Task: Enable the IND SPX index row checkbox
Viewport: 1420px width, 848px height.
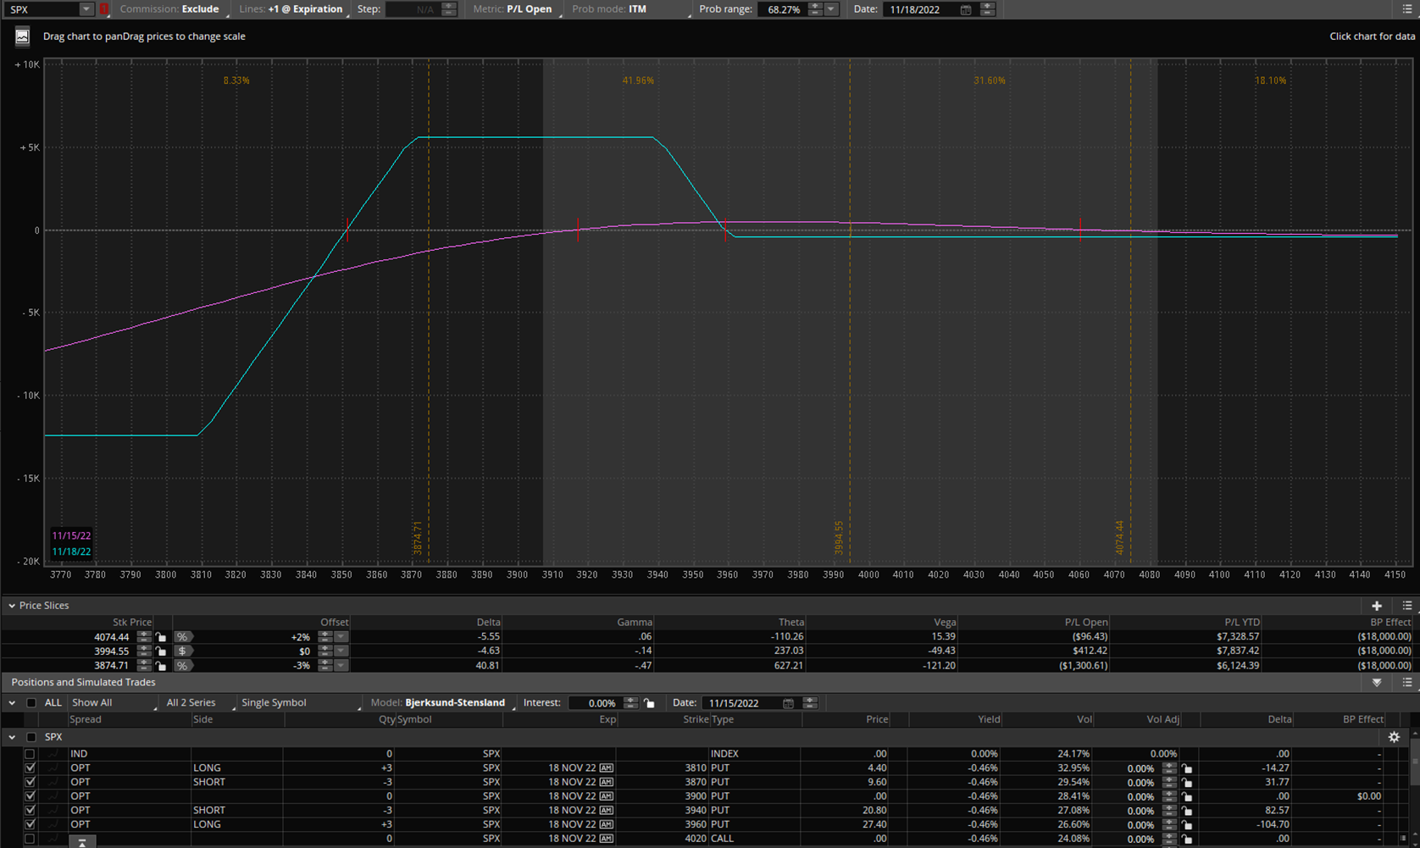Action: coord(31,754)
